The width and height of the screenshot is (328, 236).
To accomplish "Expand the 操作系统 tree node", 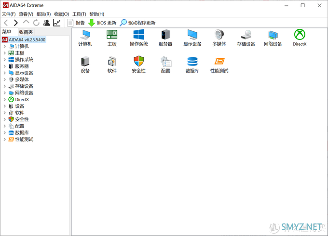I will pos(5,60).
